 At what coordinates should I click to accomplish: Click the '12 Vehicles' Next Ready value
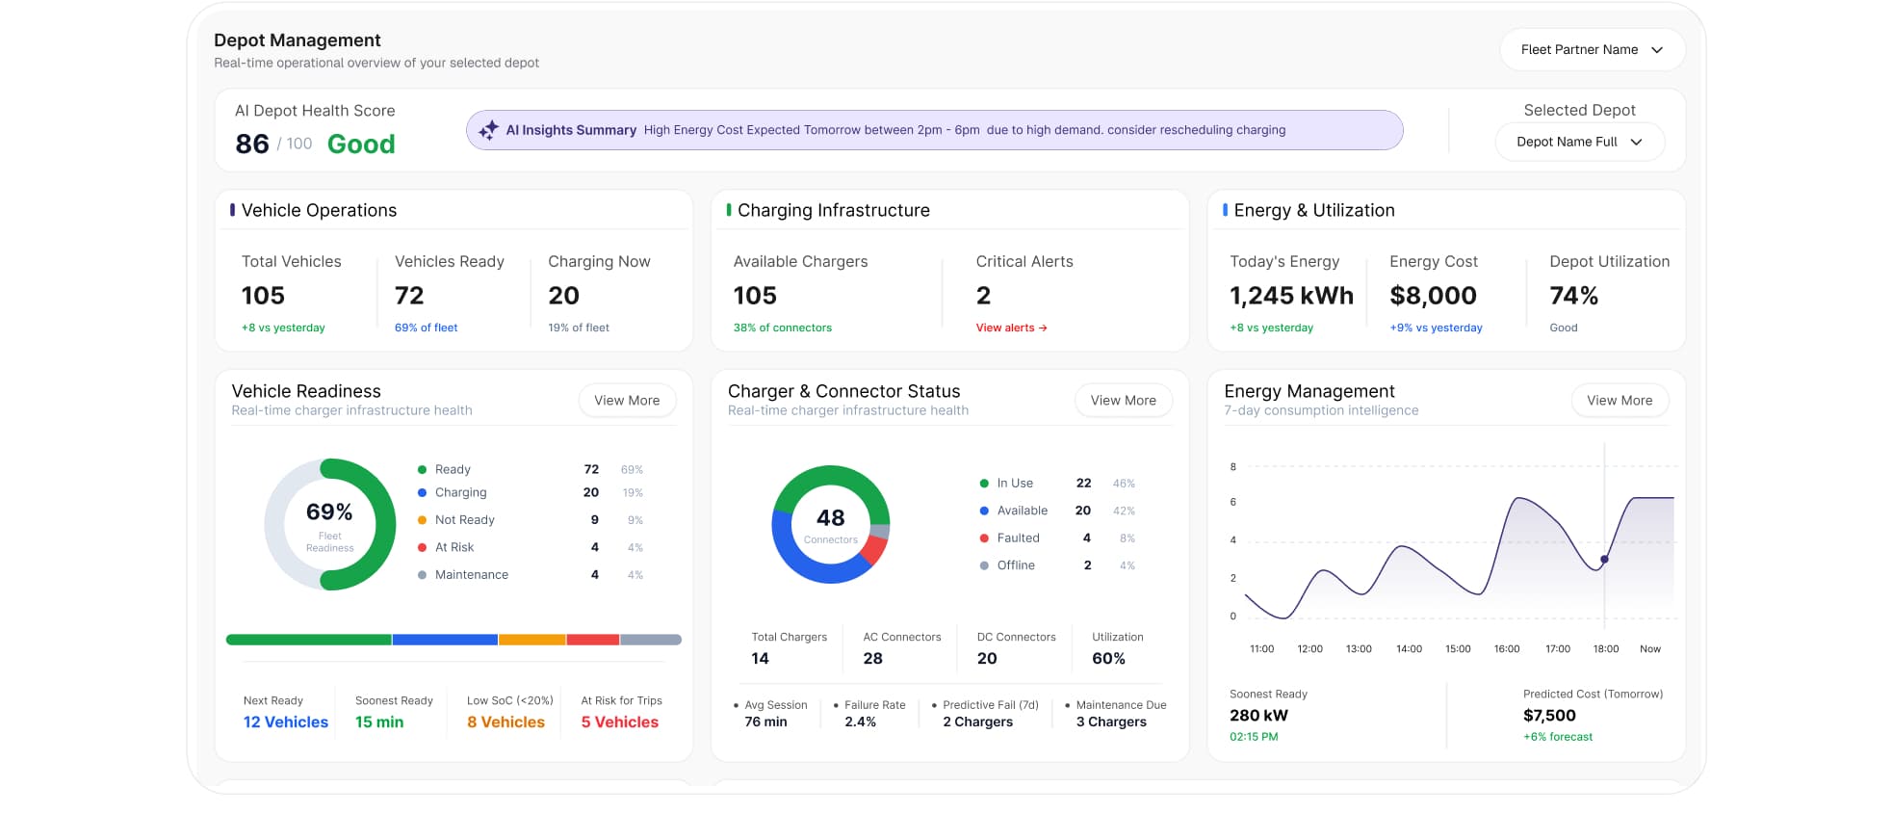286,722
